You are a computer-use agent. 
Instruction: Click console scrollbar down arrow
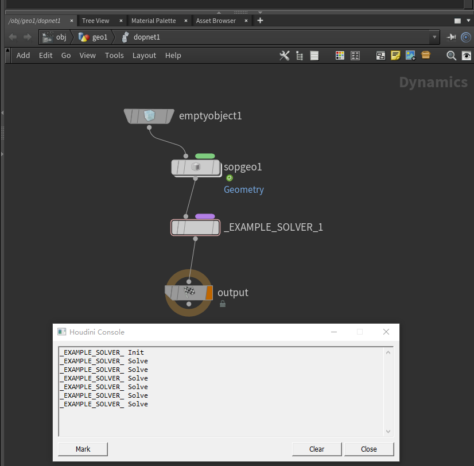pos(388,431)
